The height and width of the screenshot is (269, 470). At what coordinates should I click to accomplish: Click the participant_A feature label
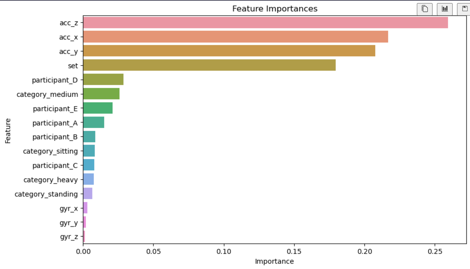click(55, 123)
